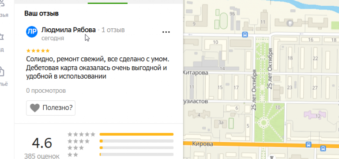
Task: Select the three-star rating bar
Action: click(136, 148)
